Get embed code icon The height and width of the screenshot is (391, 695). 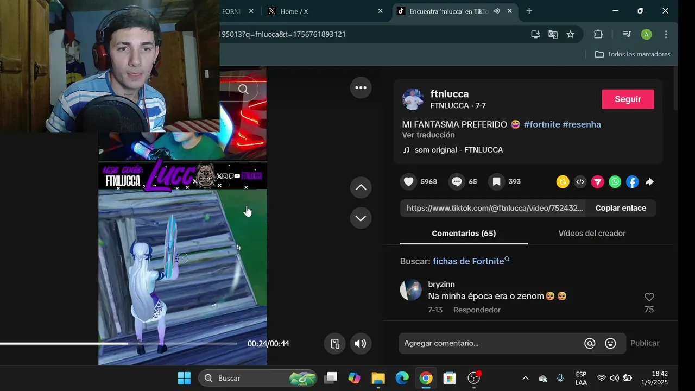pos(580,182)
